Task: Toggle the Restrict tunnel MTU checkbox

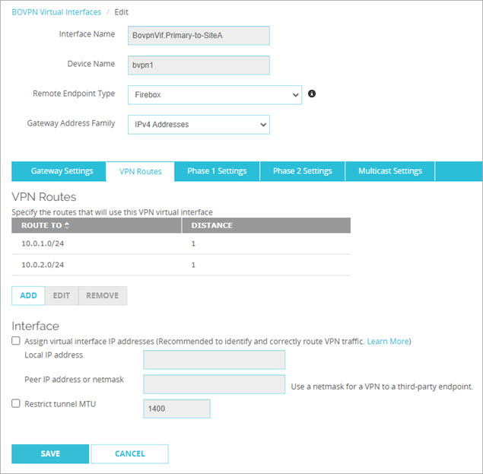Action: point(16,403)
